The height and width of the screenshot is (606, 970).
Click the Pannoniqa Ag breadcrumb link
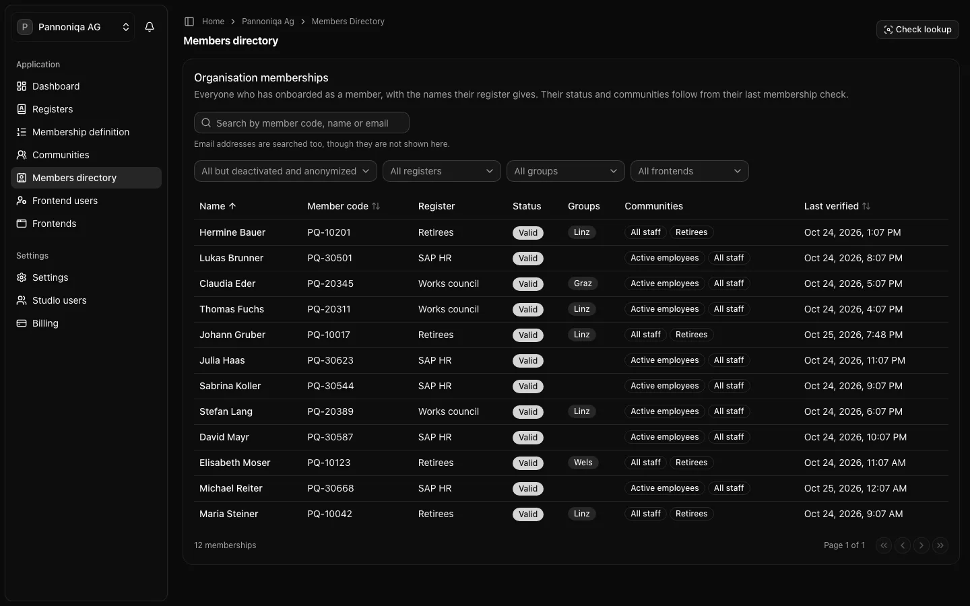(268, 22)
